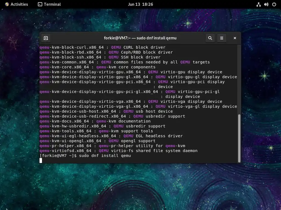Image resolution: width=281 pixels, height=210 pixels.
Task: Open the Activities overview
Action: 16,4
